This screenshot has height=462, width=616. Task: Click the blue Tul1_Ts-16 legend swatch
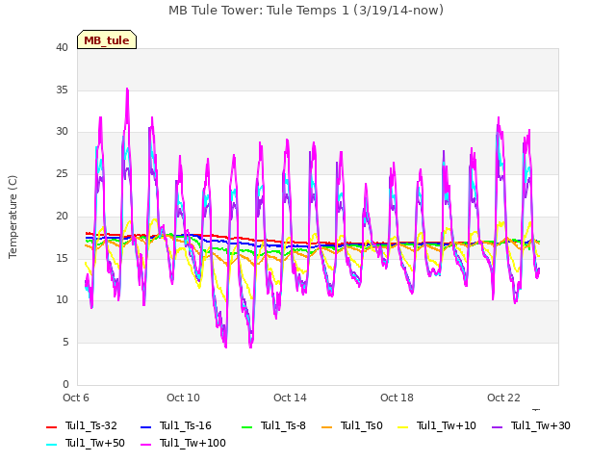(x=145, y=427)
